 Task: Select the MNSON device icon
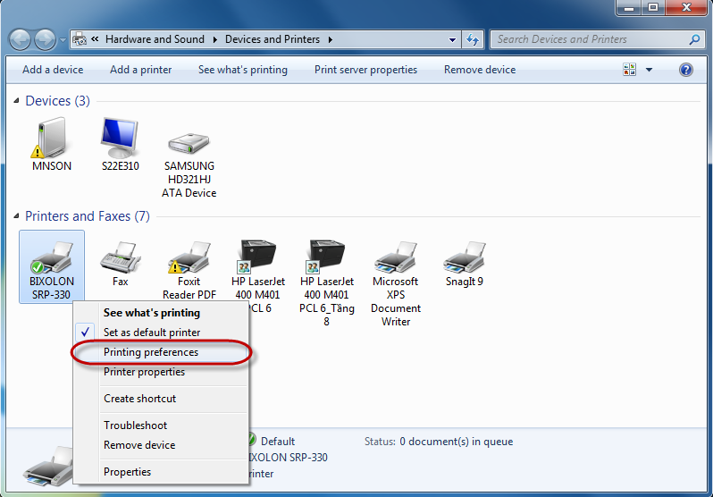click(51, 139)
